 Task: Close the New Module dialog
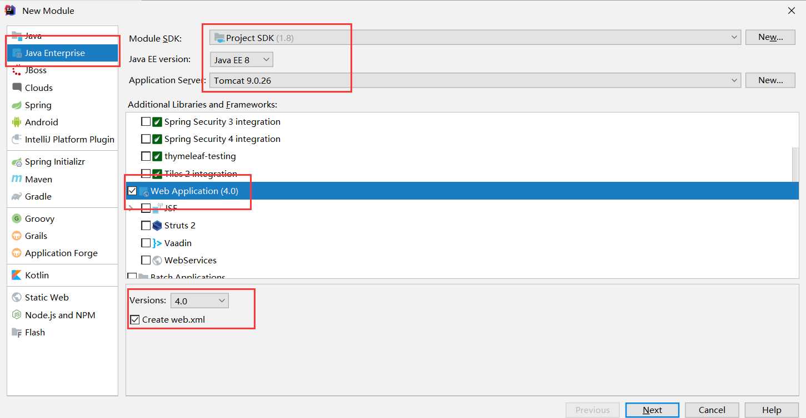point(791,11)
